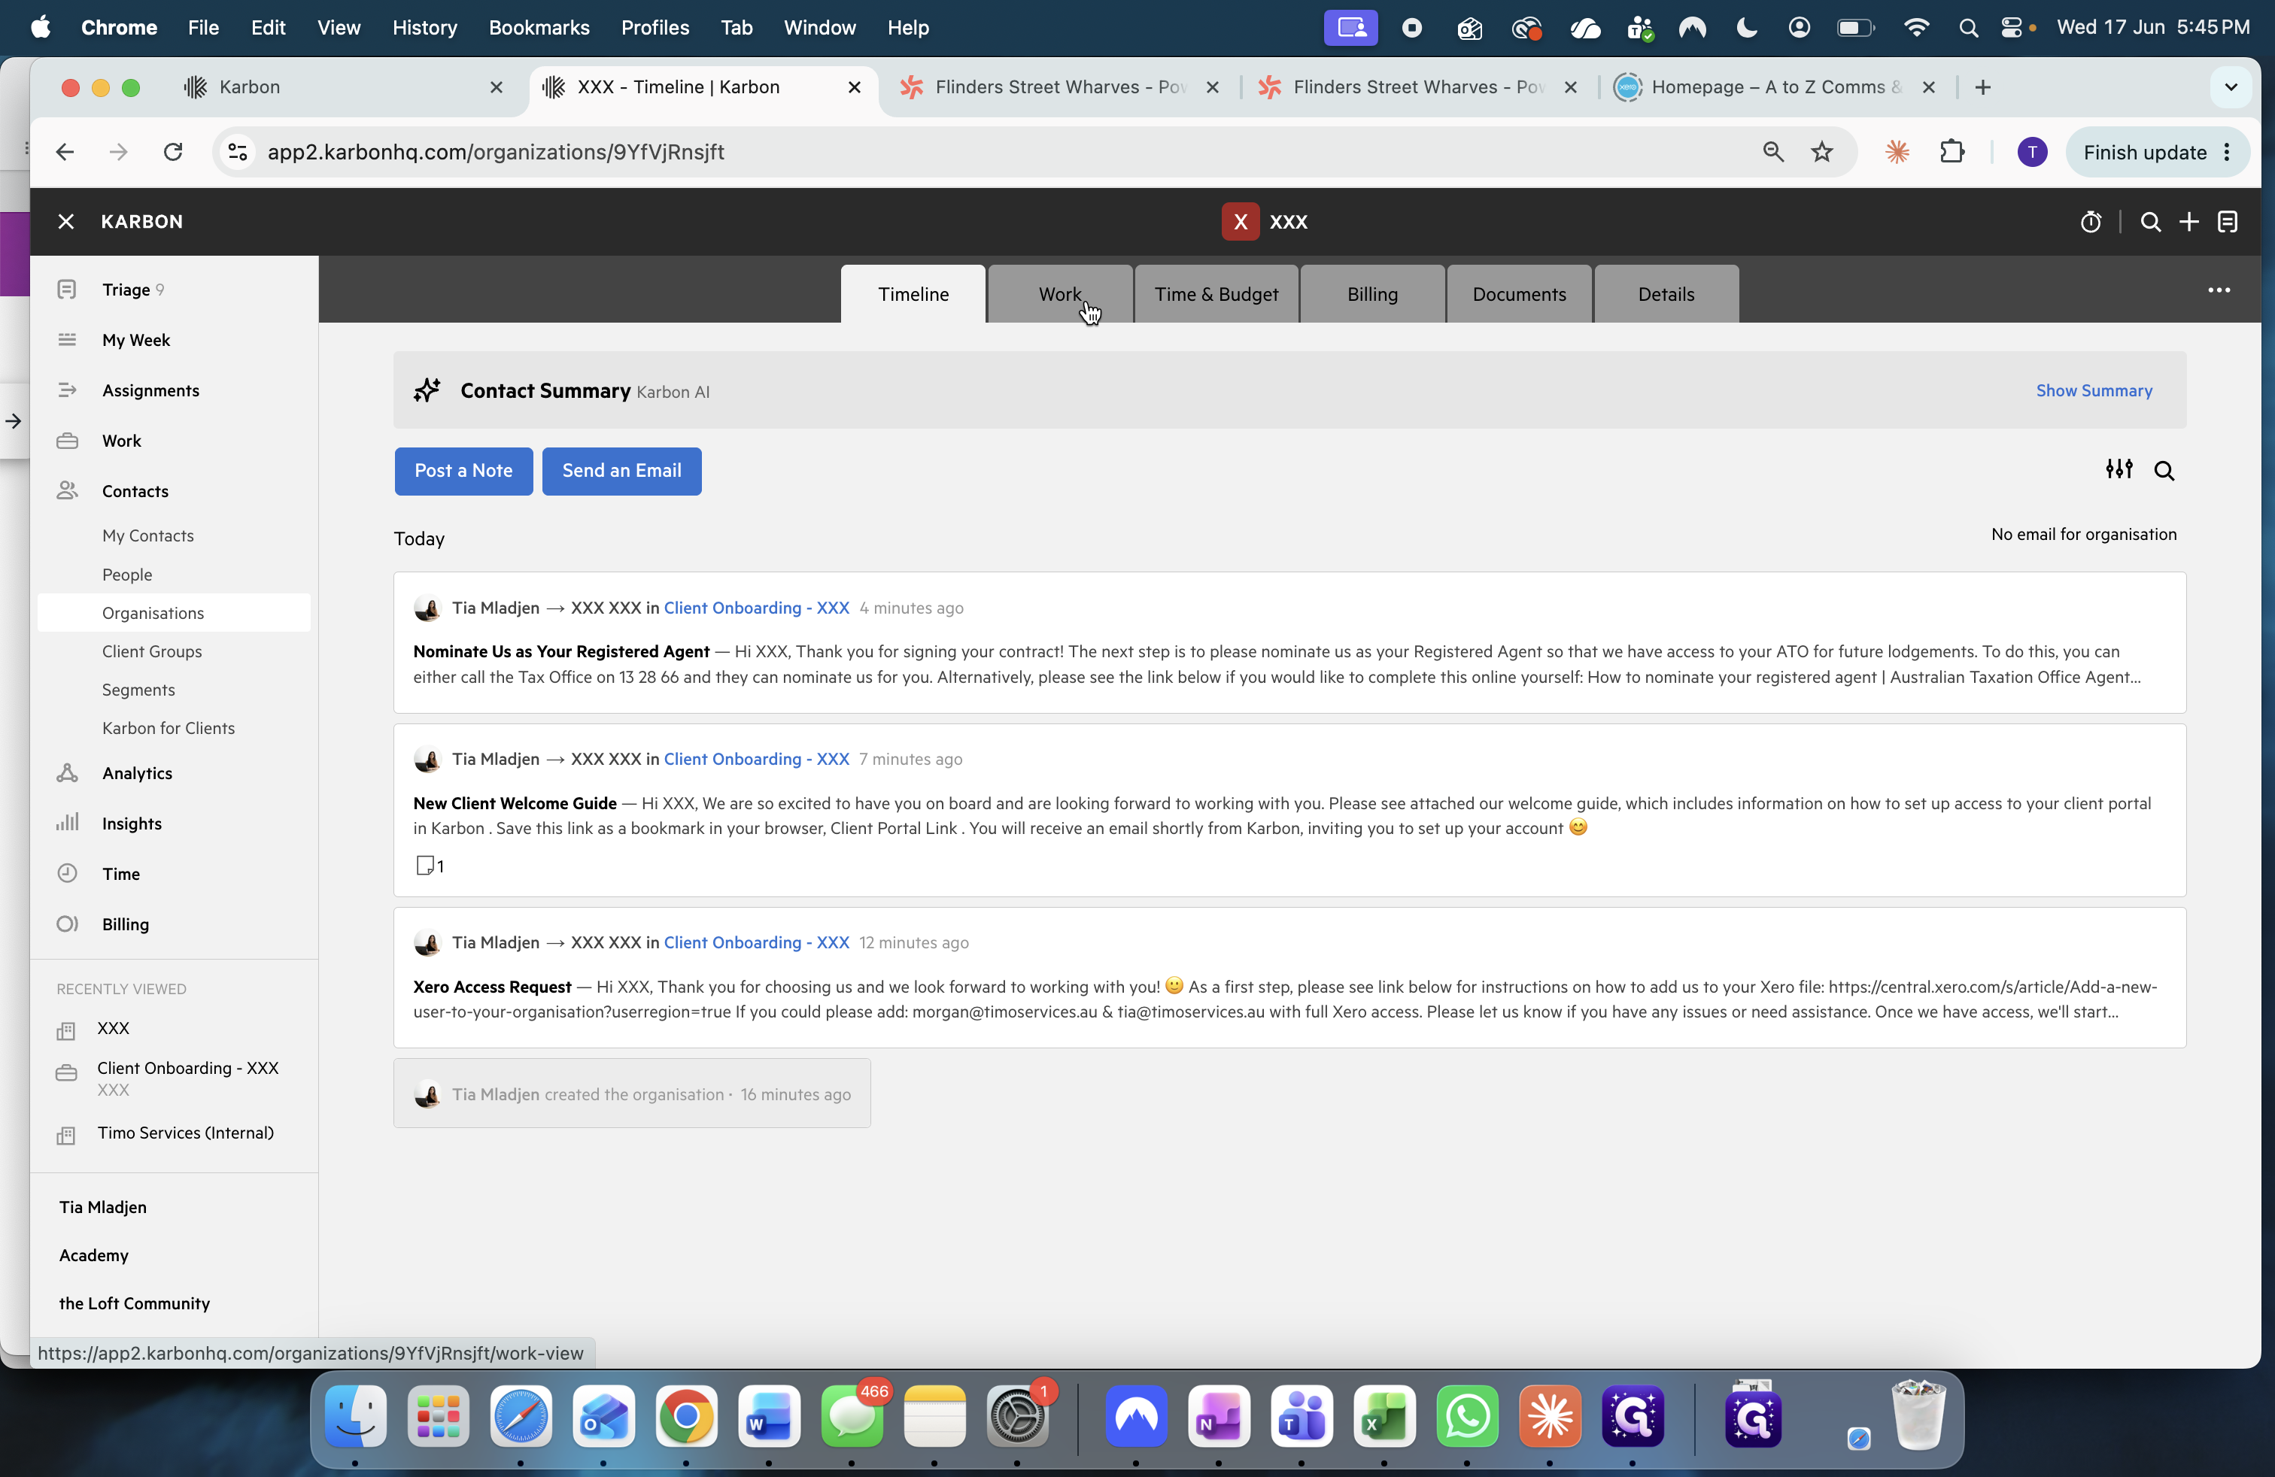This screenshot has height=1477, width=2275.
Task: Open the Documents tab
Action: [1519, 294]
